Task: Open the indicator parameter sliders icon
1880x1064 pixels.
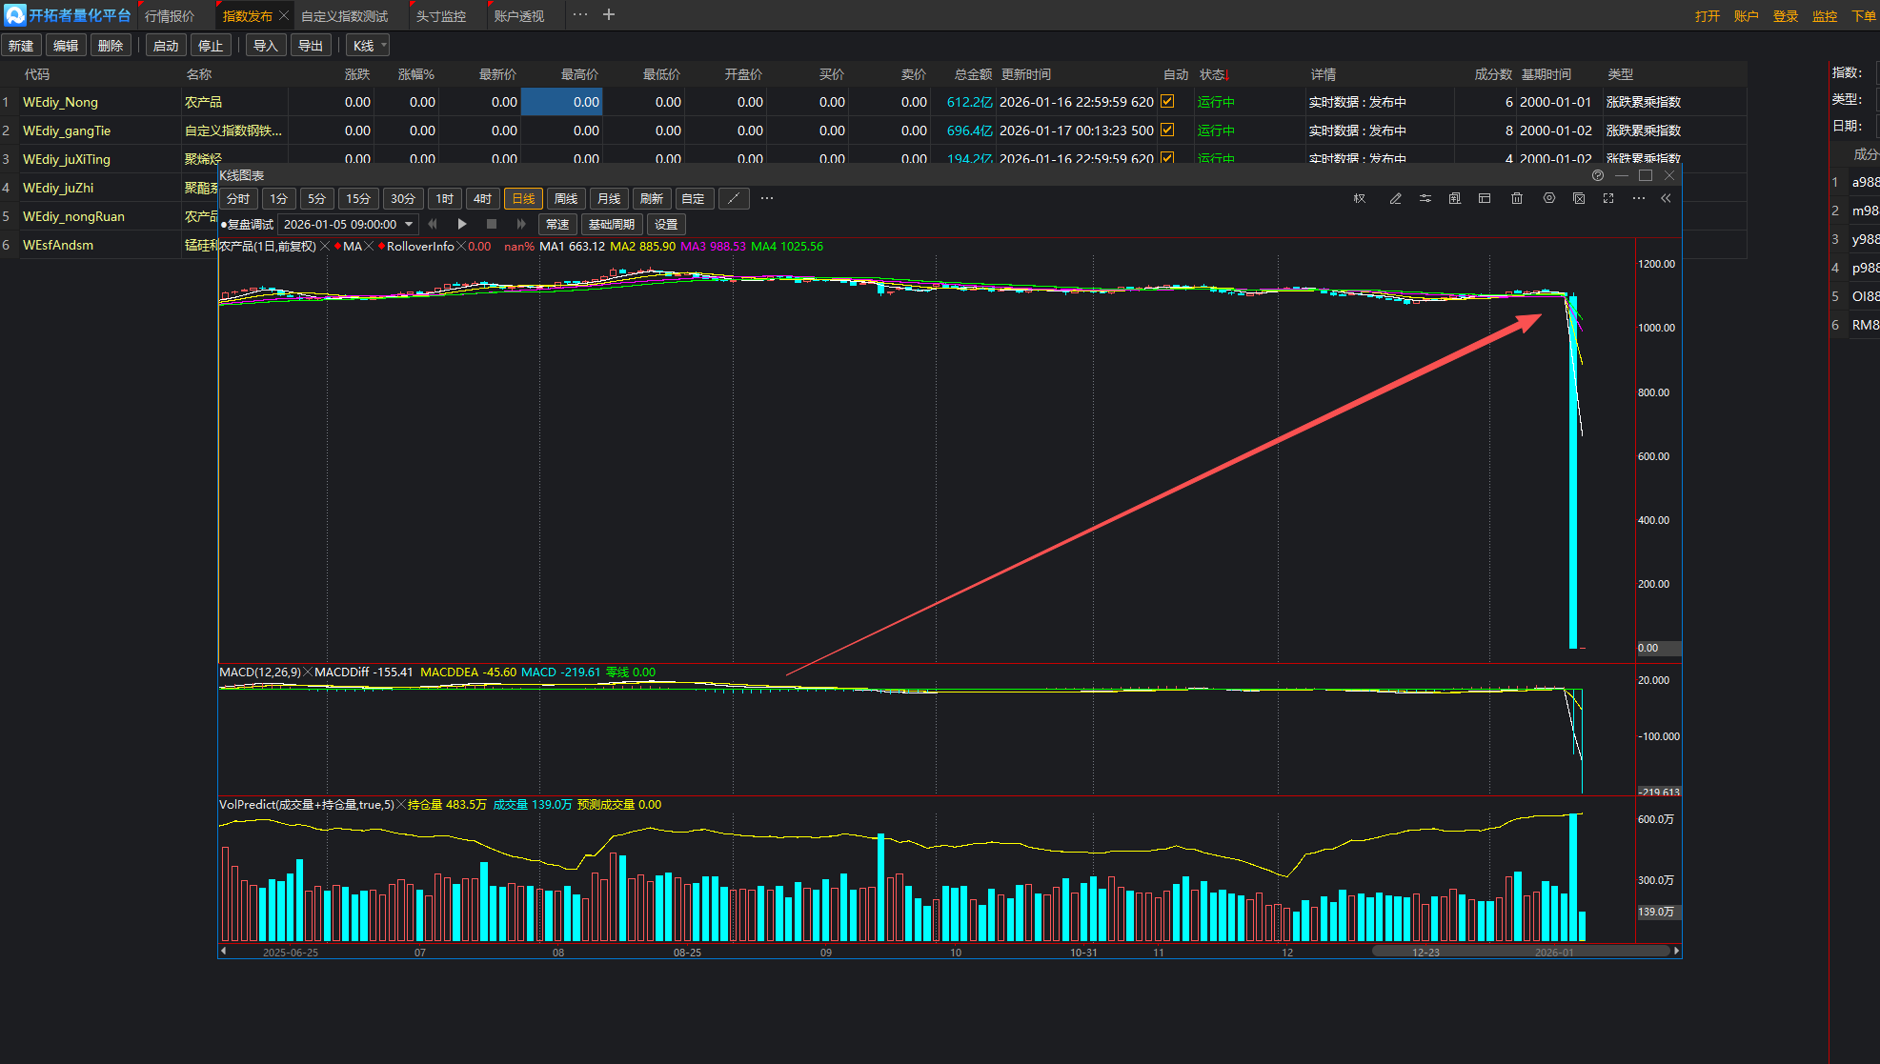Action: 1425,198
